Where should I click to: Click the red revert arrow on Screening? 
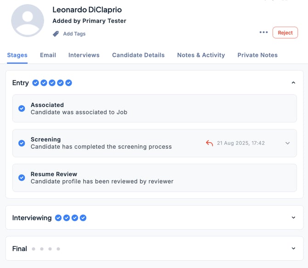(x=210, y=143)
